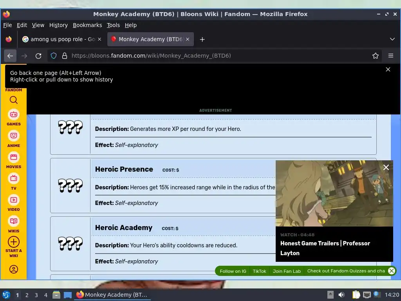Select the Heroic Academy heading text

(123, 228)
